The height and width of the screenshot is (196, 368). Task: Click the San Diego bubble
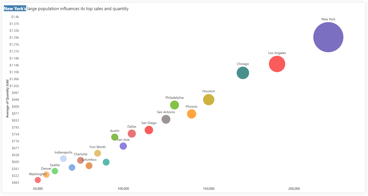[x=149, y=130]
